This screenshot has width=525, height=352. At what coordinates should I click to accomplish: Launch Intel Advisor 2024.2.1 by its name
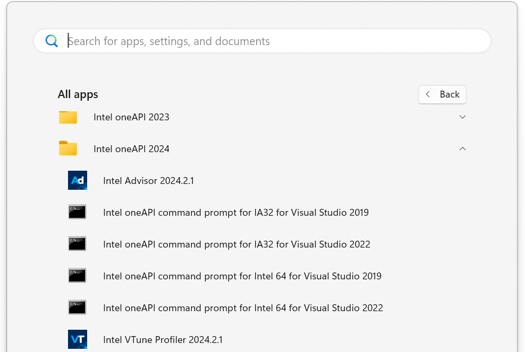coord(148,181)
